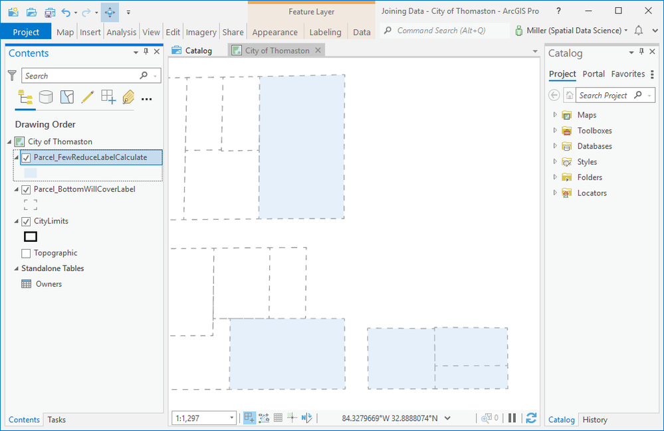The height and width of the screenshot is (431, 664).
Task: Collapse the City of Thomaston map node
Action: (9, 141)
